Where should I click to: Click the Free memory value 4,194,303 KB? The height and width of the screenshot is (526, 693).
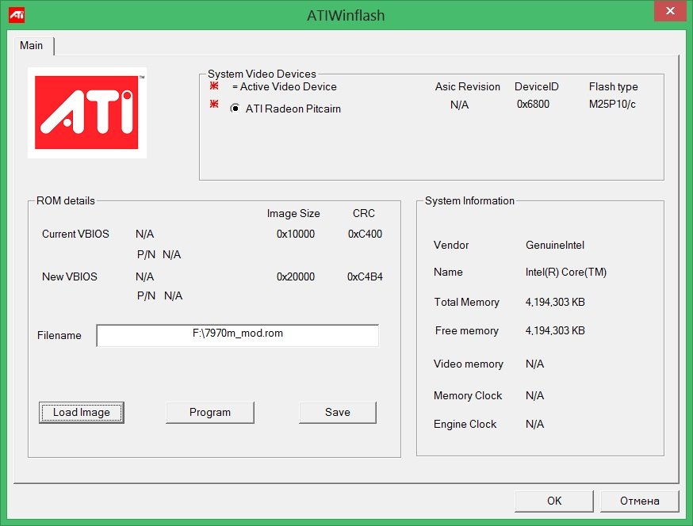click(x=555, y=331)
